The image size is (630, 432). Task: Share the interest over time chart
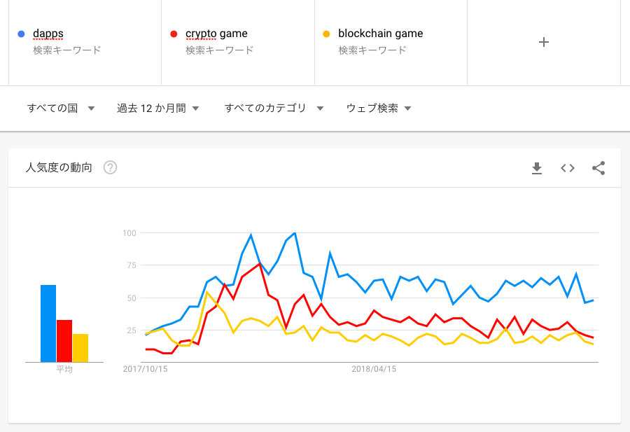(598, 168)
